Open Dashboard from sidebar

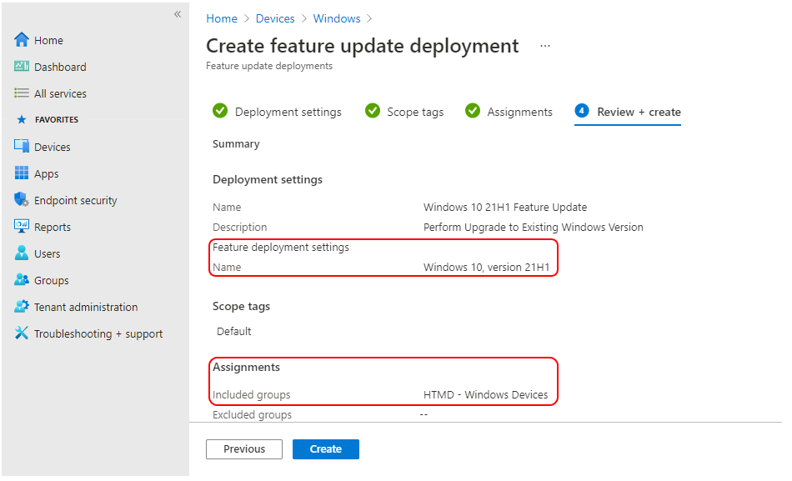pos(60,67)
